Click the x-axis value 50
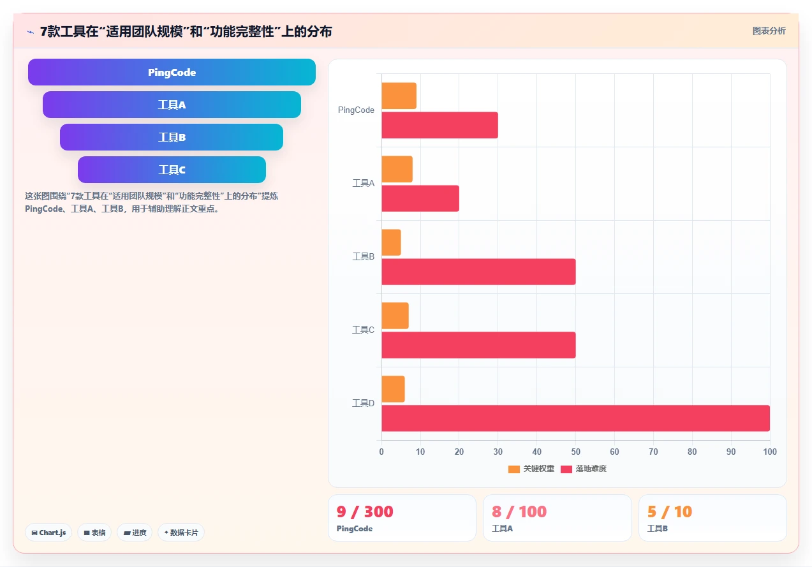The image size is (812, 567). pos(575,452)
